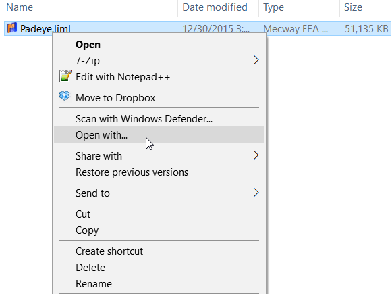Expand the Send to submenu arrow
Screen dimensions: 392x294
(x=256, y=193)
